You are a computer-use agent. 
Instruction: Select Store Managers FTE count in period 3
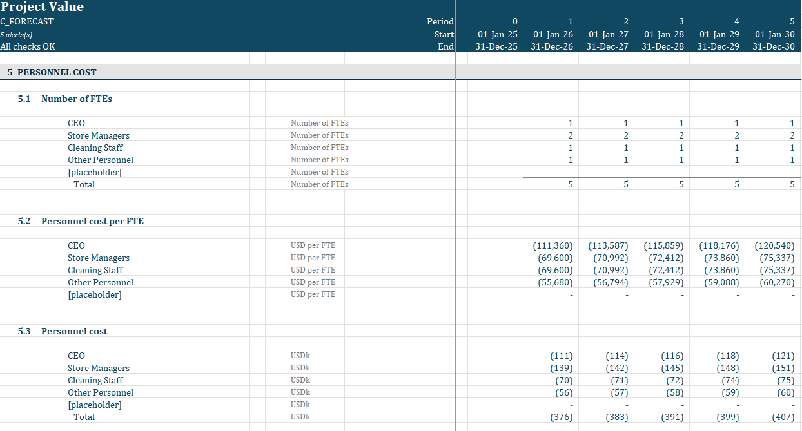(680, 135)
